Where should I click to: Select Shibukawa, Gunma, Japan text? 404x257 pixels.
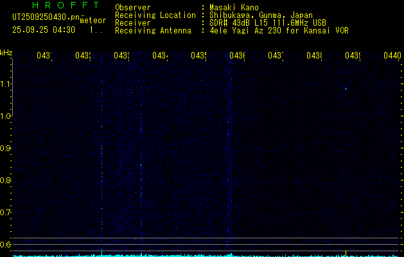261,15
